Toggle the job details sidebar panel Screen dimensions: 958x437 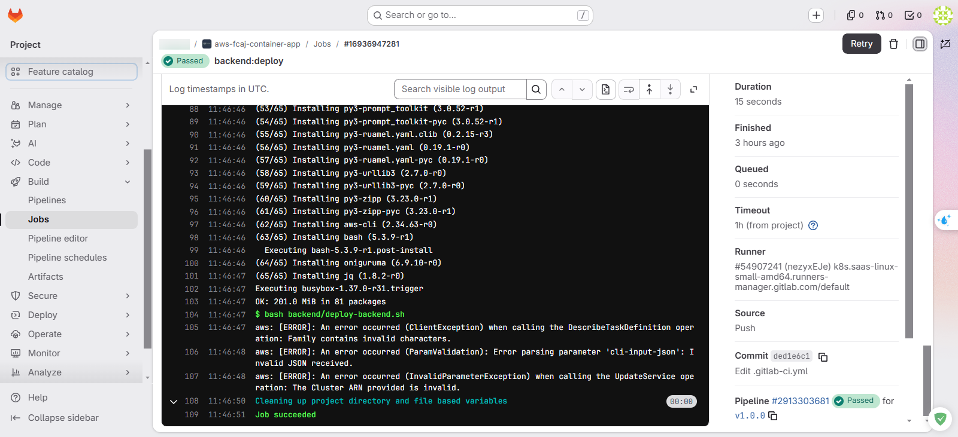(920, 44)
